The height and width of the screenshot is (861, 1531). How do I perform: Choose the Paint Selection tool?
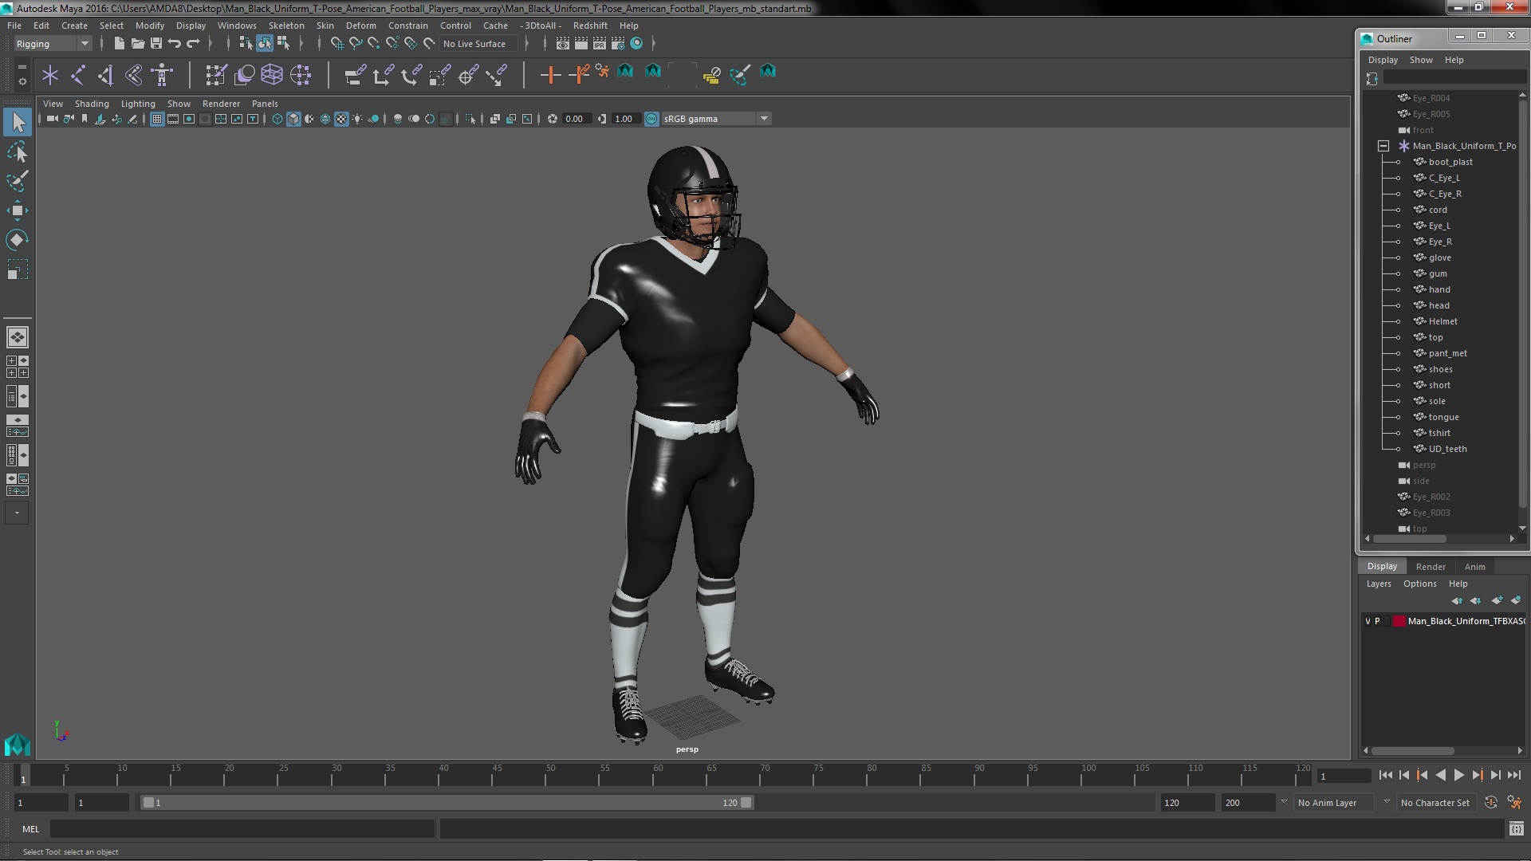point(18,181)
